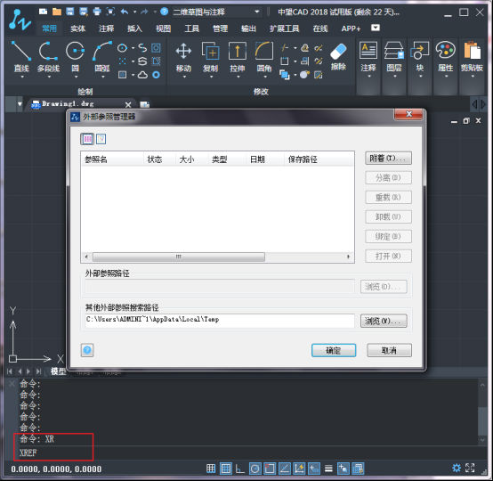
Task: Click the Open folder icon in quick toolbar
Action: (57, 12)
